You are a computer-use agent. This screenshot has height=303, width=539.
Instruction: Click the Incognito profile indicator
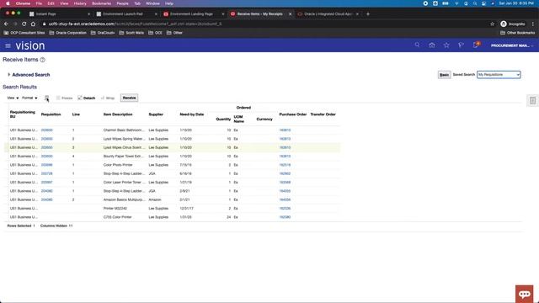[x=513, y=24]
